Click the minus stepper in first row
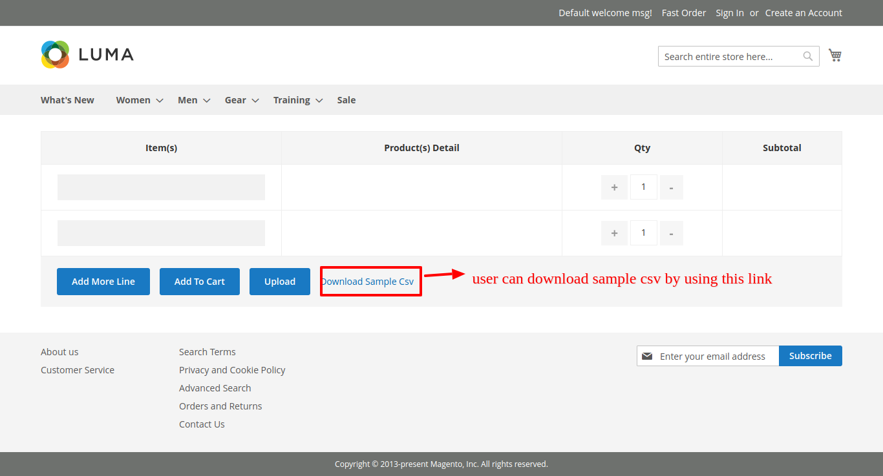Screen dimensions: 883x476 672,187
